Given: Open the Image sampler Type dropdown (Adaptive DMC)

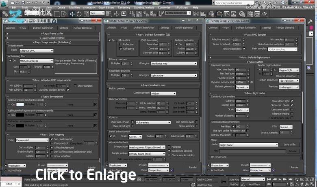Looking at the screenshot, I should point(37,51).
